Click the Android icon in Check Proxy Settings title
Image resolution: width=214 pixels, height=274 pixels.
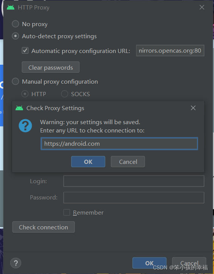19,108
